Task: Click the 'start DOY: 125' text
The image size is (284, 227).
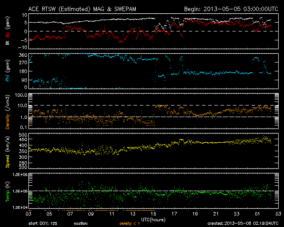Action: coord(43,223)
